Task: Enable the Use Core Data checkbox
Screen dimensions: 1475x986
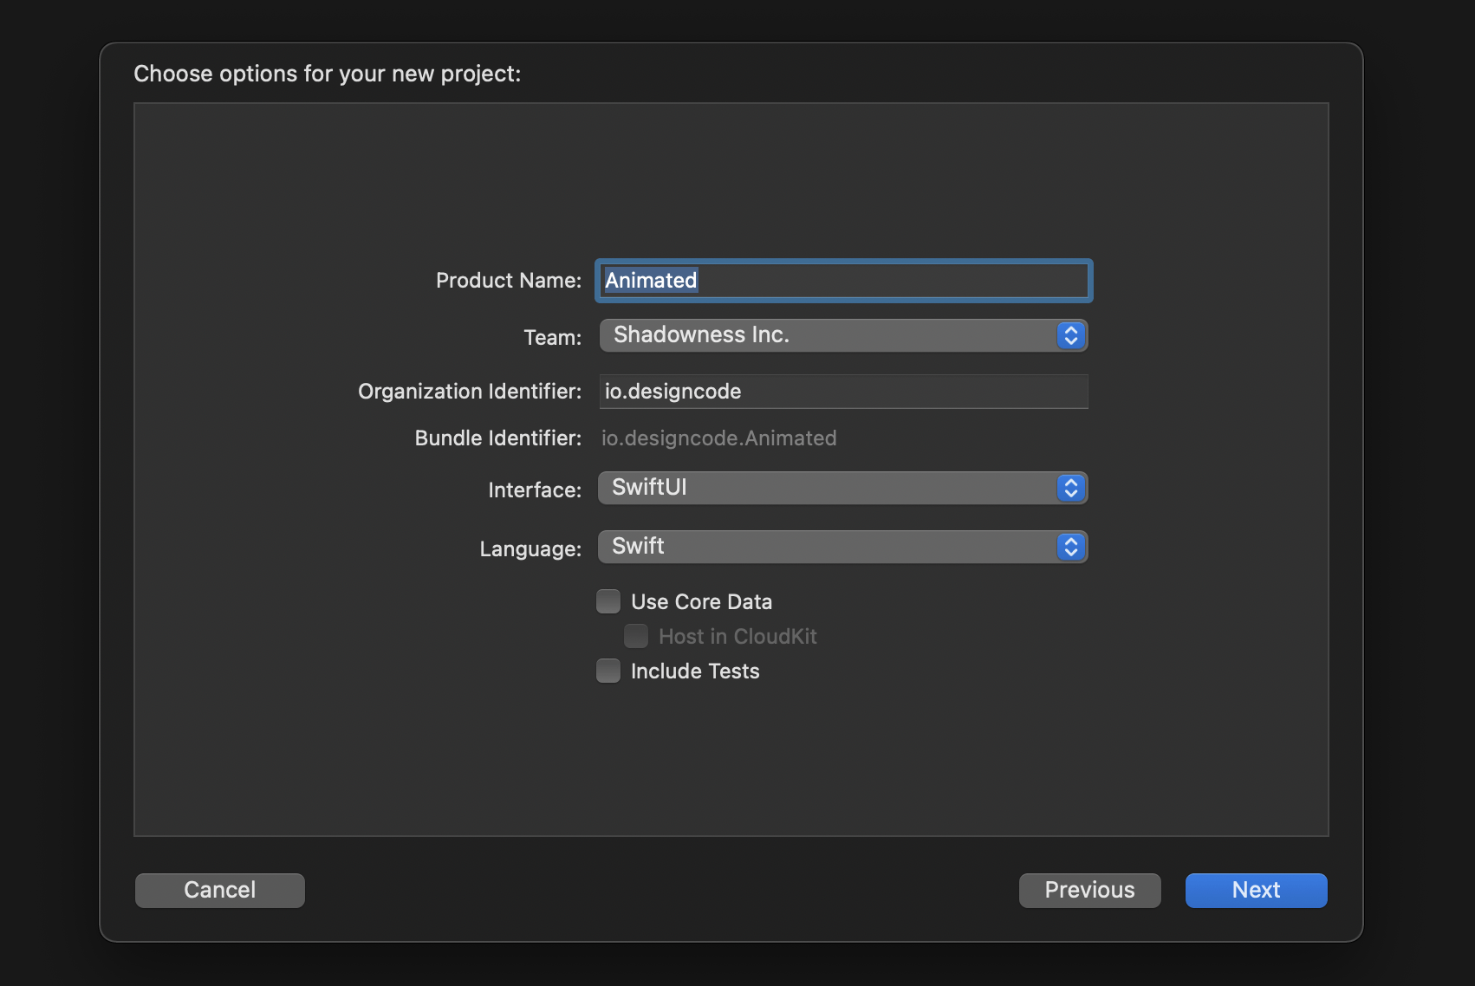Action: [608, 601]
